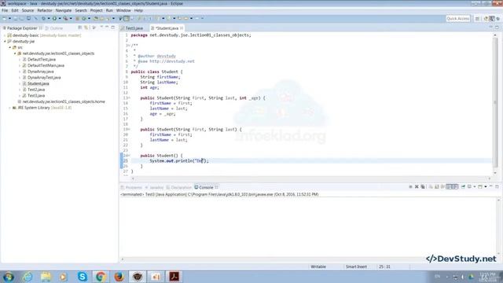This screenshot has width=503, height=283.
Task: Open the Skype icon in the taskbar
Action: click(82, 277)
